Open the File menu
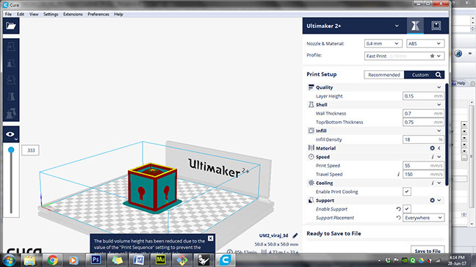The height and width of the screenshot is (267, 476). [8, 14]
